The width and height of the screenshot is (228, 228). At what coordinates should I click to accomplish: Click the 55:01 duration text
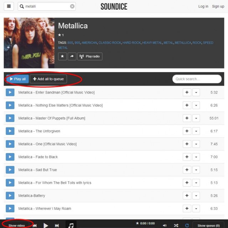[x=214, y=118]
